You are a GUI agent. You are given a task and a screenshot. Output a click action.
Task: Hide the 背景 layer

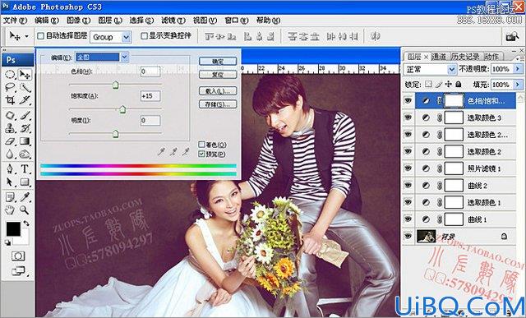coord(408,236)
